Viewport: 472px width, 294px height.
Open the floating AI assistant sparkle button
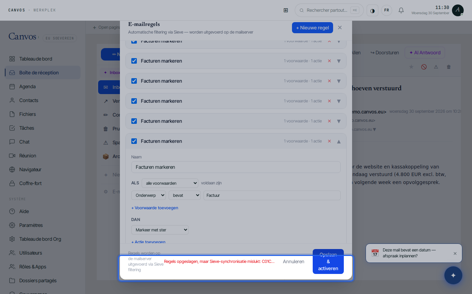point(453,275)
